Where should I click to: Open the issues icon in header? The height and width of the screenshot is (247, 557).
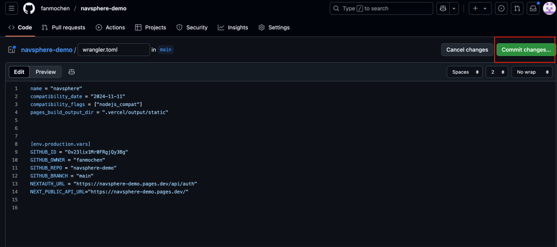click(501, 8)
